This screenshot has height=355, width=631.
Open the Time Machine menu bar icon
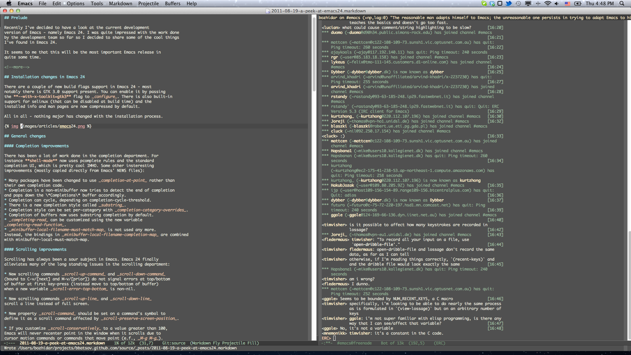click(x=518, y=4)
